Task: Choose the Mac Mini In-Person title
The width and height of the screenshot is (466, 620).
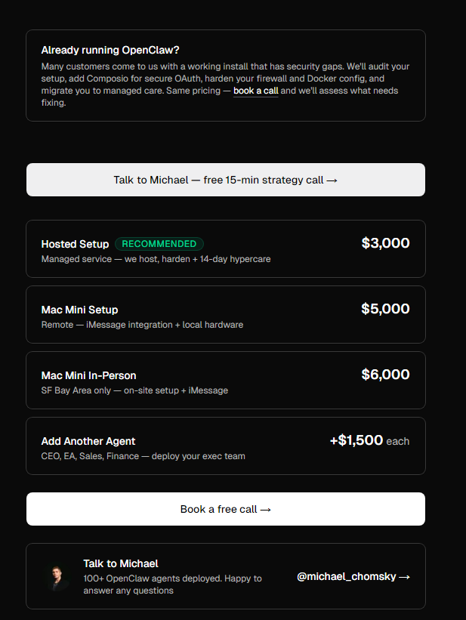Action: coord(88,375)
